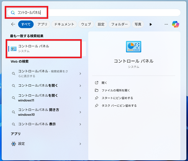Click スタートにピン留めする action
188x161 pixels.
pos(117,98)
